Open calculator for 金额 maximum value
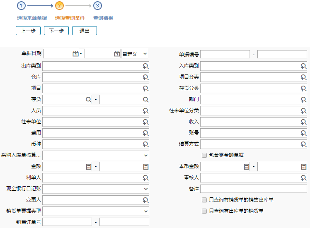Screen dimensions: 310x228 [146, 167]
